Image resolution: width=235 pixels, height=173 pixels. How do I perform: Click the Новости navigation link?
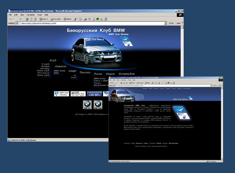(61, 66)
